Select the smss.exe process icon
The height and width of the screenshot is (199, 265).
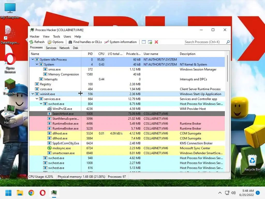click(x=45, y=69)
